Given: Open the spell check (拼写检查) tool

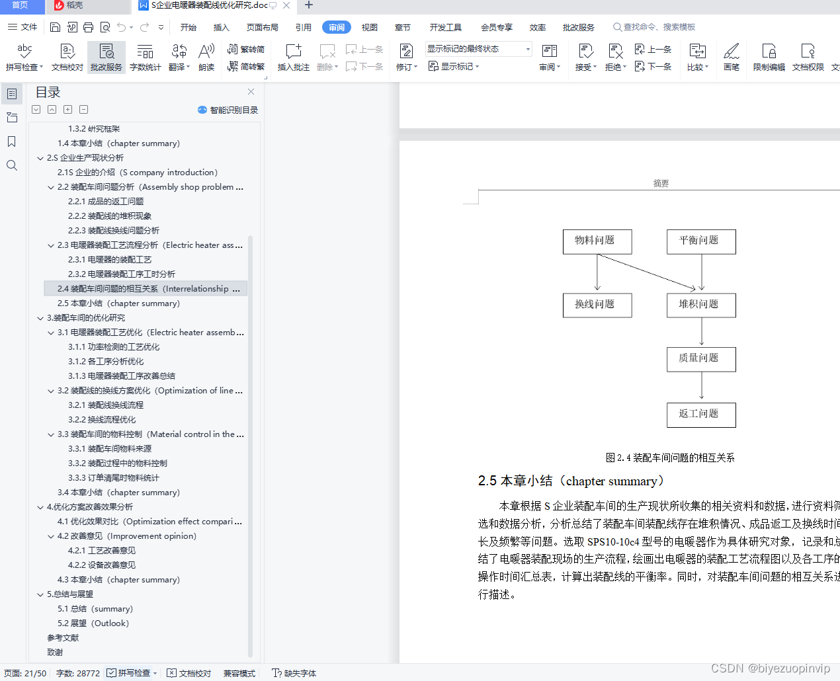Looking at the screenshot, I should [24, 57].
